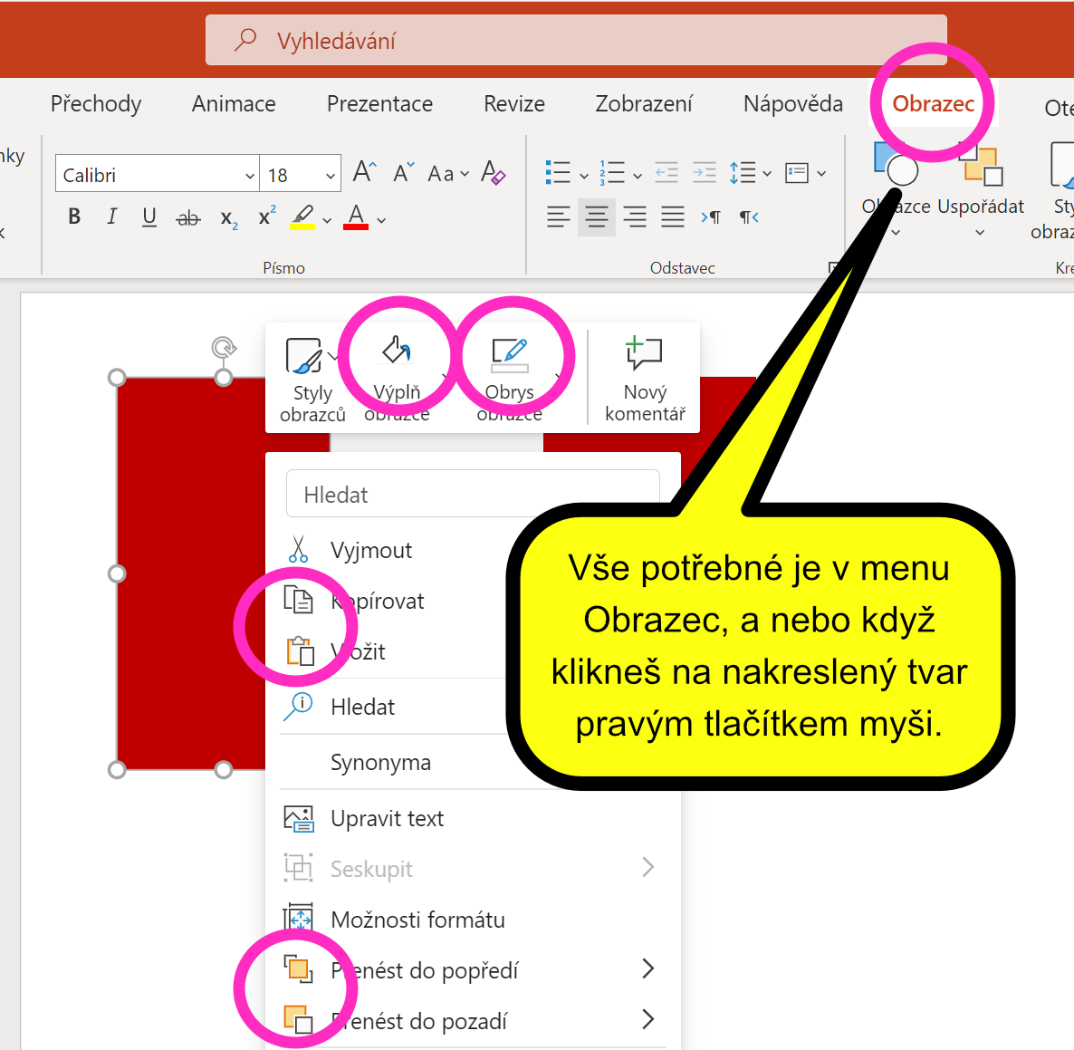Click the increase font size icon

[364, 172]
